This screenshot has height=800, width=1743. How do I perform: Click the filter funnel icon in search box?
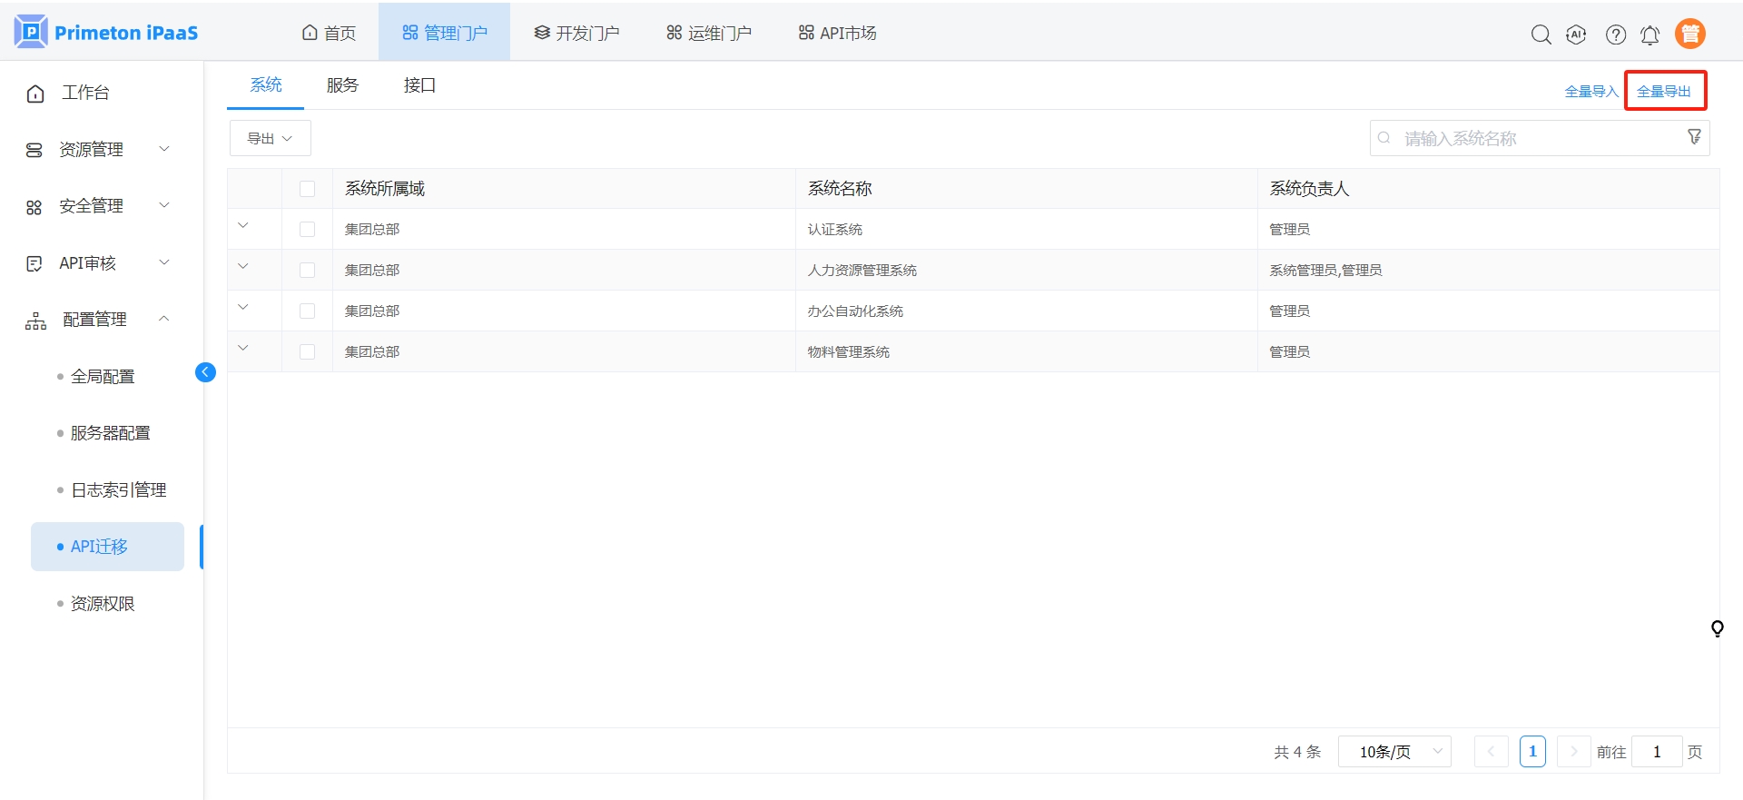pos(1693,137)
